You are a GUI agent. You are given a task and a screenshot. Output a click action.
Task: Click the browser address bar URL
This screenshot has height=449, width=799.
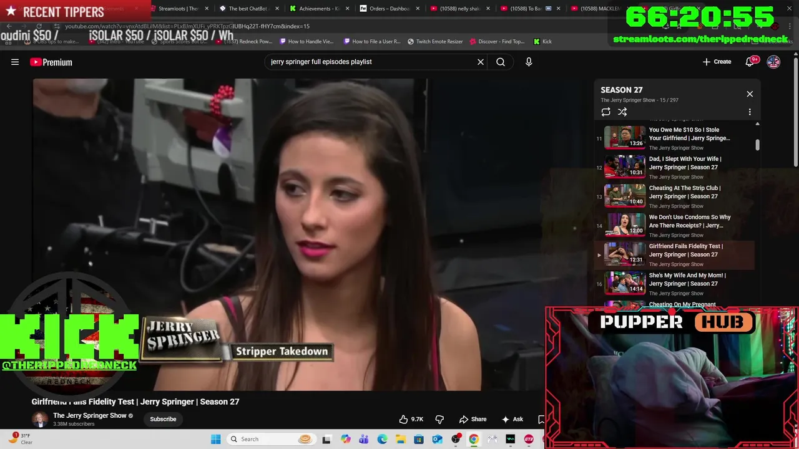point(187,26)
